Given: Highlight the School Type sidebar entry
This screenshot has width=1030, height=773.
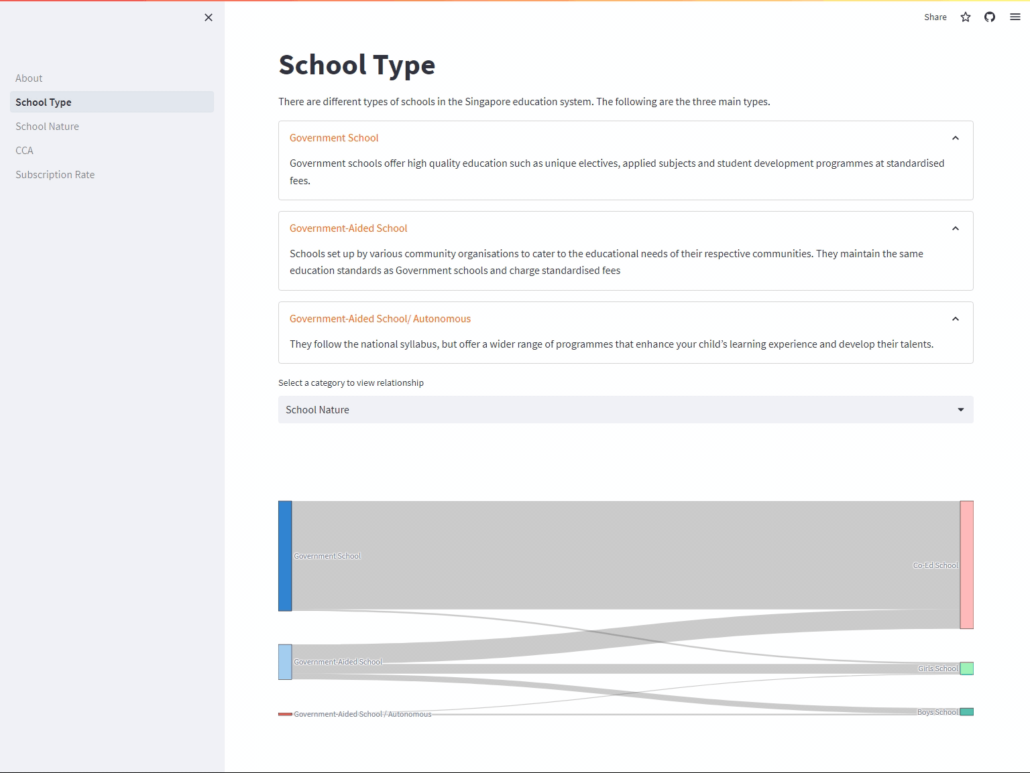Looking at the screenshot, I should (44, 102).
